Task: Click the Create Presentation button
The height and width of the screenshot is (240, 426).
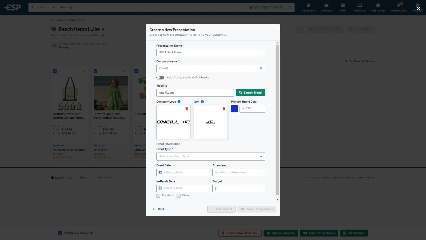Action: click(257, 209)
